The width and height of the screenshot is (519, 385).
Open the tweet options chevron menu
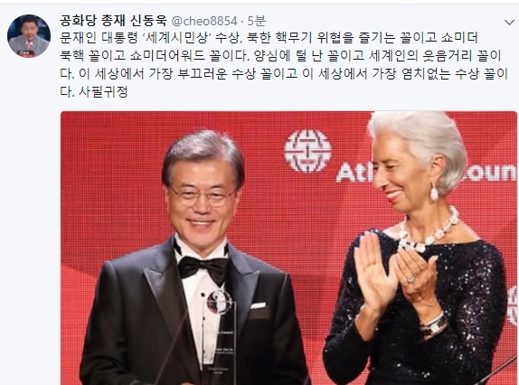(x=509, y=23)
